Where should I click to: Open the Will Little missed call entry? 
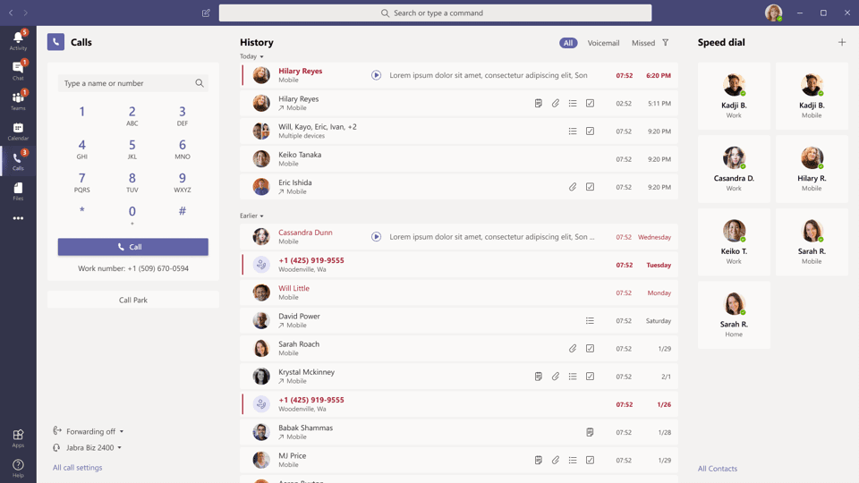click(x=459, y=292)
